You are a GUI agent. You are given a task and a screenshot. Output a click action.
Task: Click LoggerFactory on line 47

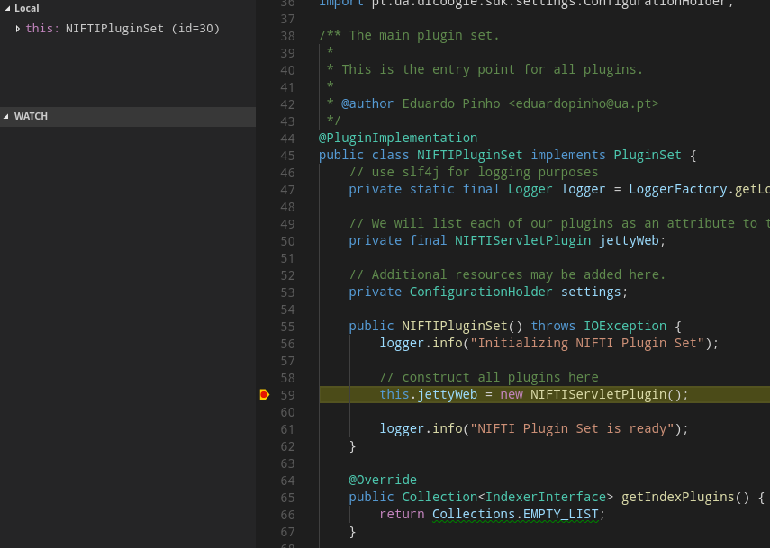coord(677,189)
